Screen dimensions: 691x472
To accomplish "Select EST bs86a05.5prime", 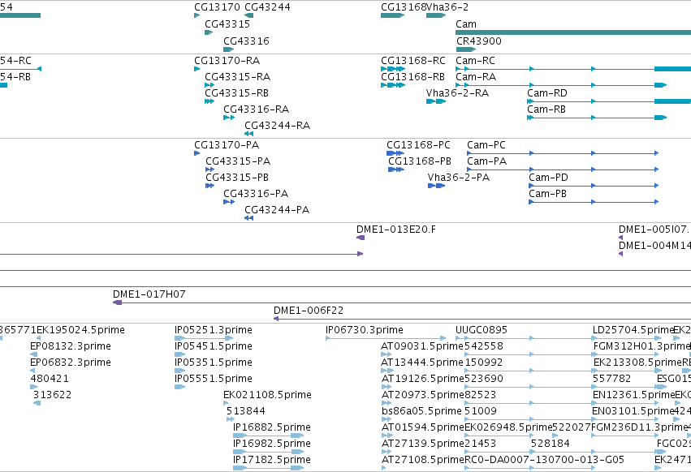I will [x=421, y=411].
